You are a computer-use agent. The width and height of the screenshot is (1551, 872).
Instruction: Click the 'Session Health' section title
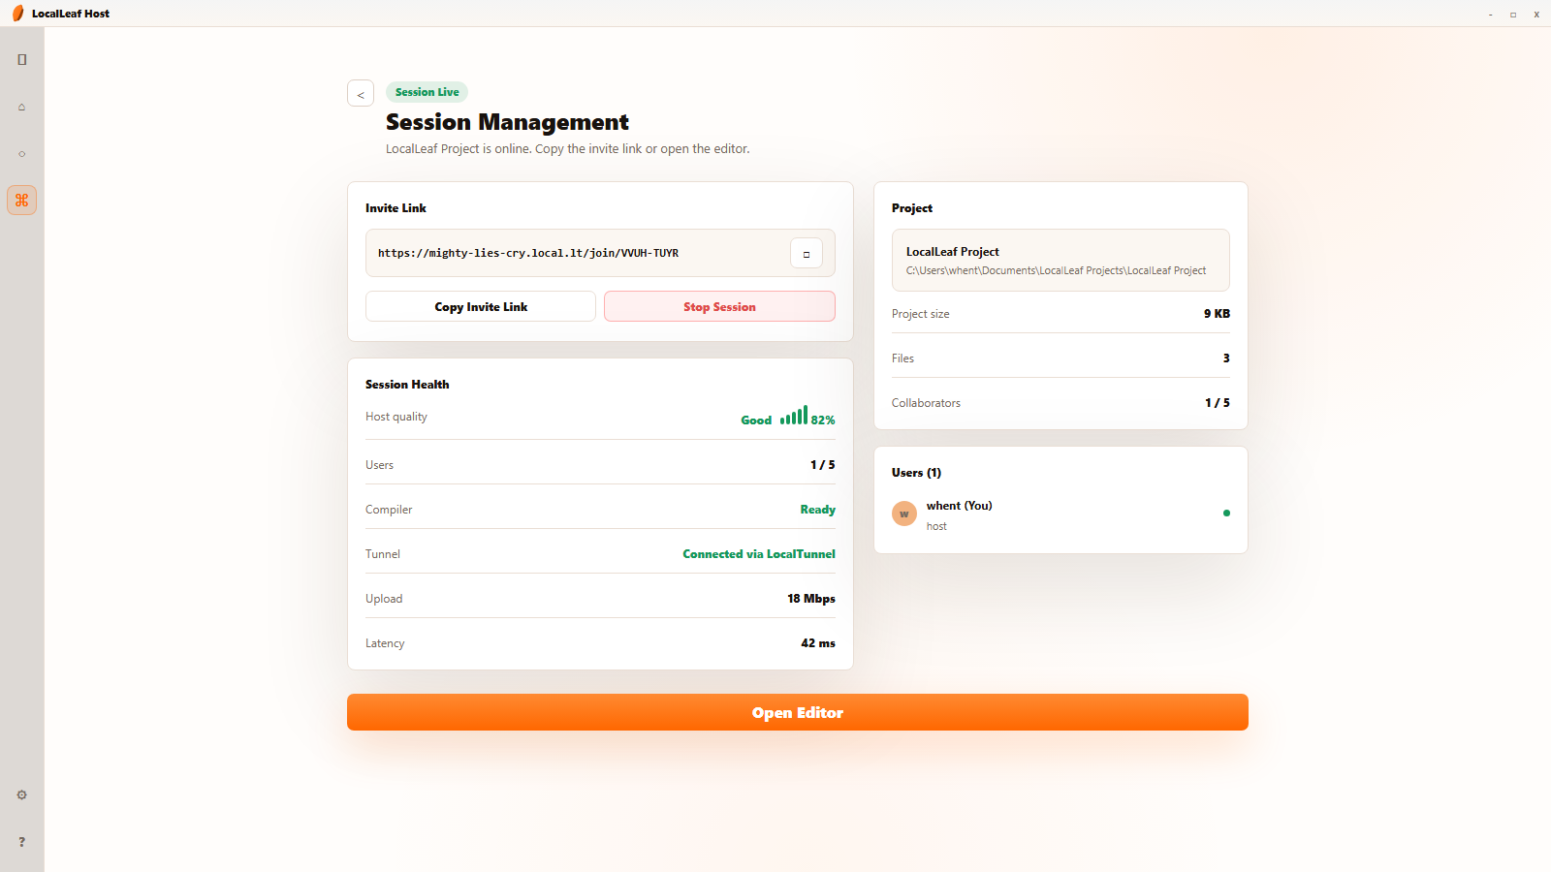(407, 385)
